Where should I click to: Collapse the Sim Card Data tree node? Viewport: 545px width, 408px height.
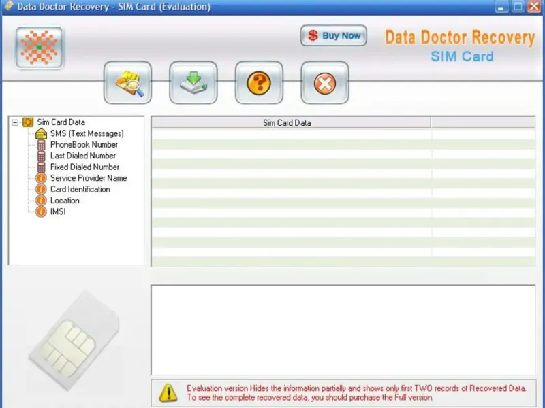[15, 122]
